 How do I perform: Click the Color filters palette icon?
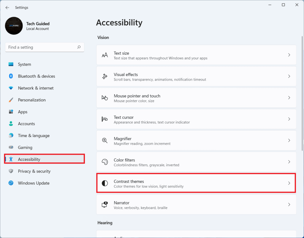(x=105, y=162)
